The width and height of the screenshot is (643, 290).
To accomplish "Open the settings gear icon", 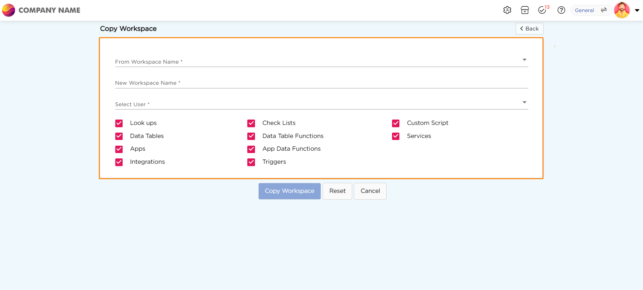I will (x=507, y=10).
